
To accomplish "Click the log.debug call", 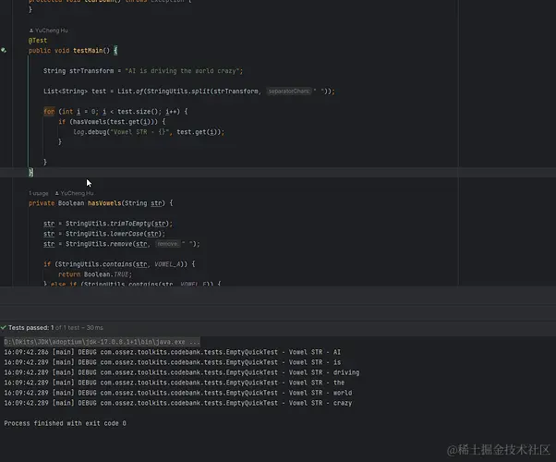I will click(90, 132).
